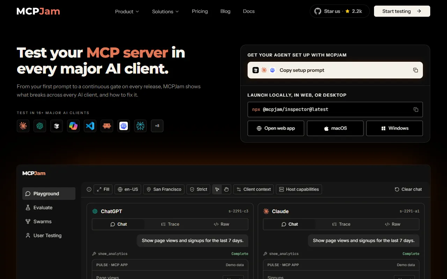
Task: Toggle Strict mode in toolbar
Action: 198,189
